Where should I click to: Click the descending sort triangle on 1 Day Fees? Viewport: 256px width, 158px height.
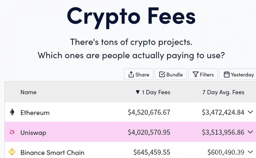(138, 93)
